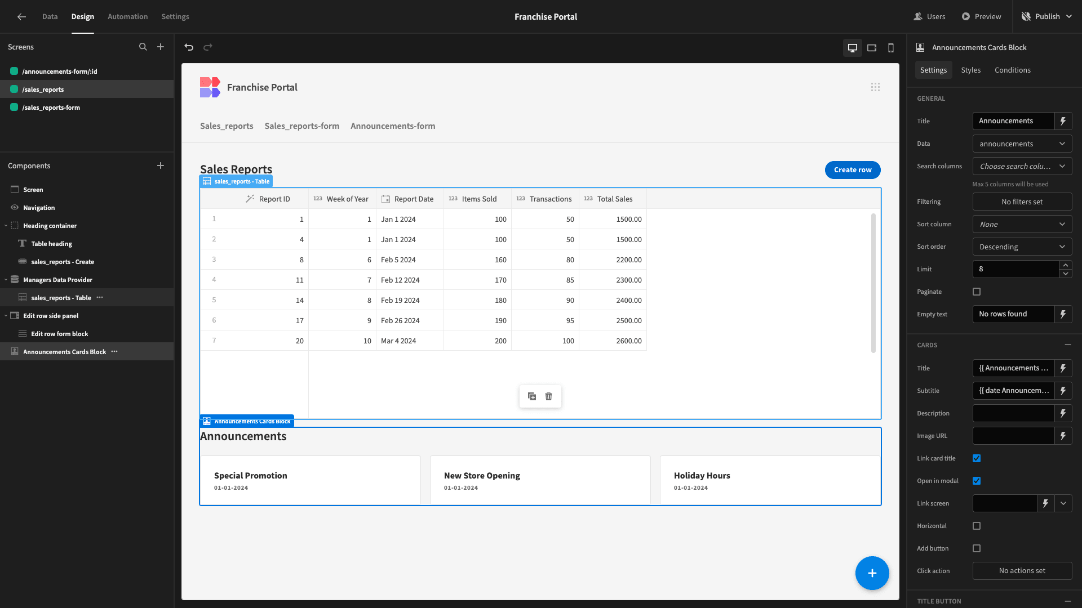Click the Create row button
The height and width of the screenshot is (608, 1082).
coord(853,170)
